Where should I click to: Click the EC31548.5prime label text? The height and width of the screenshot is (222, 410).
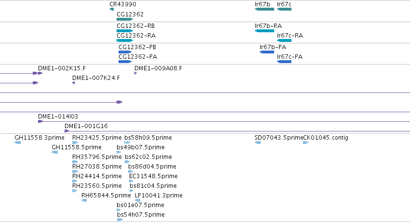[154, 176]
